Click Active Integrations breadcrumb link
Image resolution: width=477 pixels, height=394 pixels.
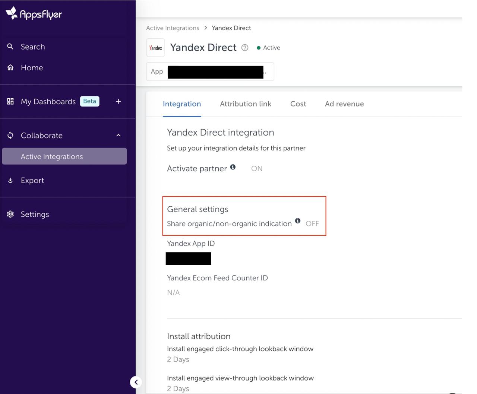173,28
